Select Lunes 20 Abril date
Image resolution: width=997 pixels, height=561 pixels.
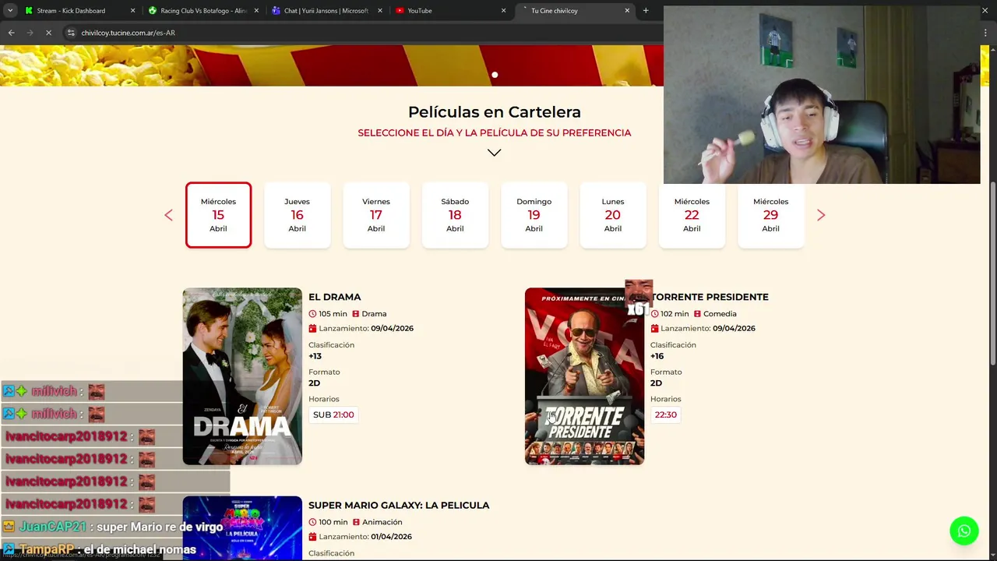tap(613, 215)
